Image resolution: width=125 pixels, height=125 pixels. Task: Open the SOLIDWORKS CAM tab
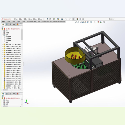(47, 21)
